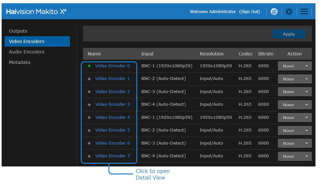The width and height of the screenshot is (322, 187).
Task: Click the Haivision Makito X4 logo
Action: (x=36, y=12)
